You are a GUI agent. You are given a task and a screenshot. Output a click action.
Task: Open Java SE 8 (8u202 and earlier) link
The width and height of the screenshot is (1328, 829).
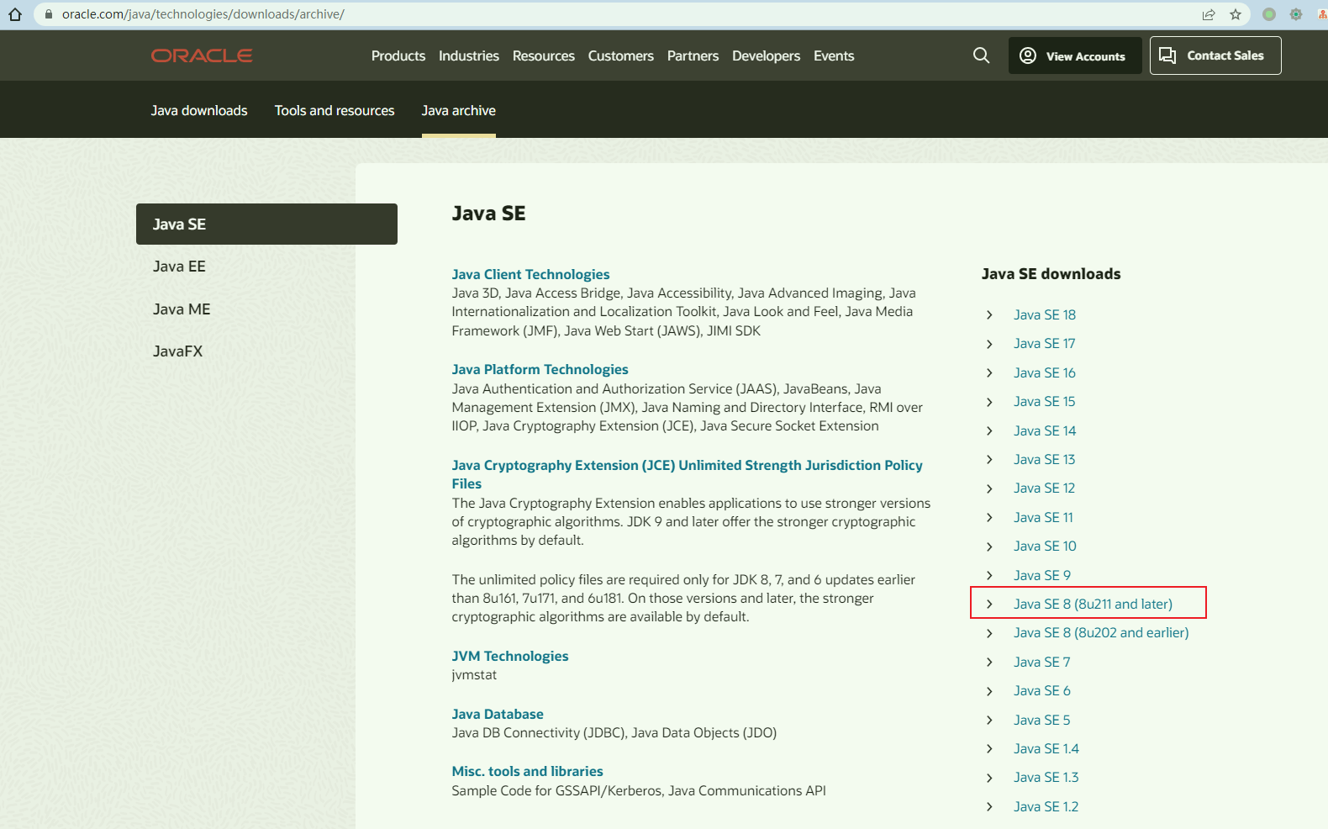click(x=1101, y=632)
